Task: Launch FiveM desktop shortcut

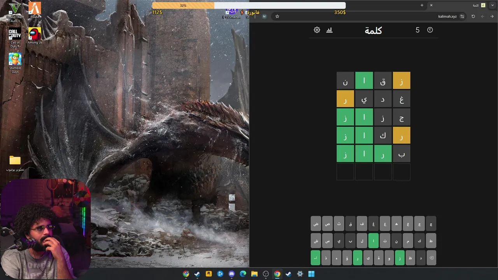Action: pos(35,10)
